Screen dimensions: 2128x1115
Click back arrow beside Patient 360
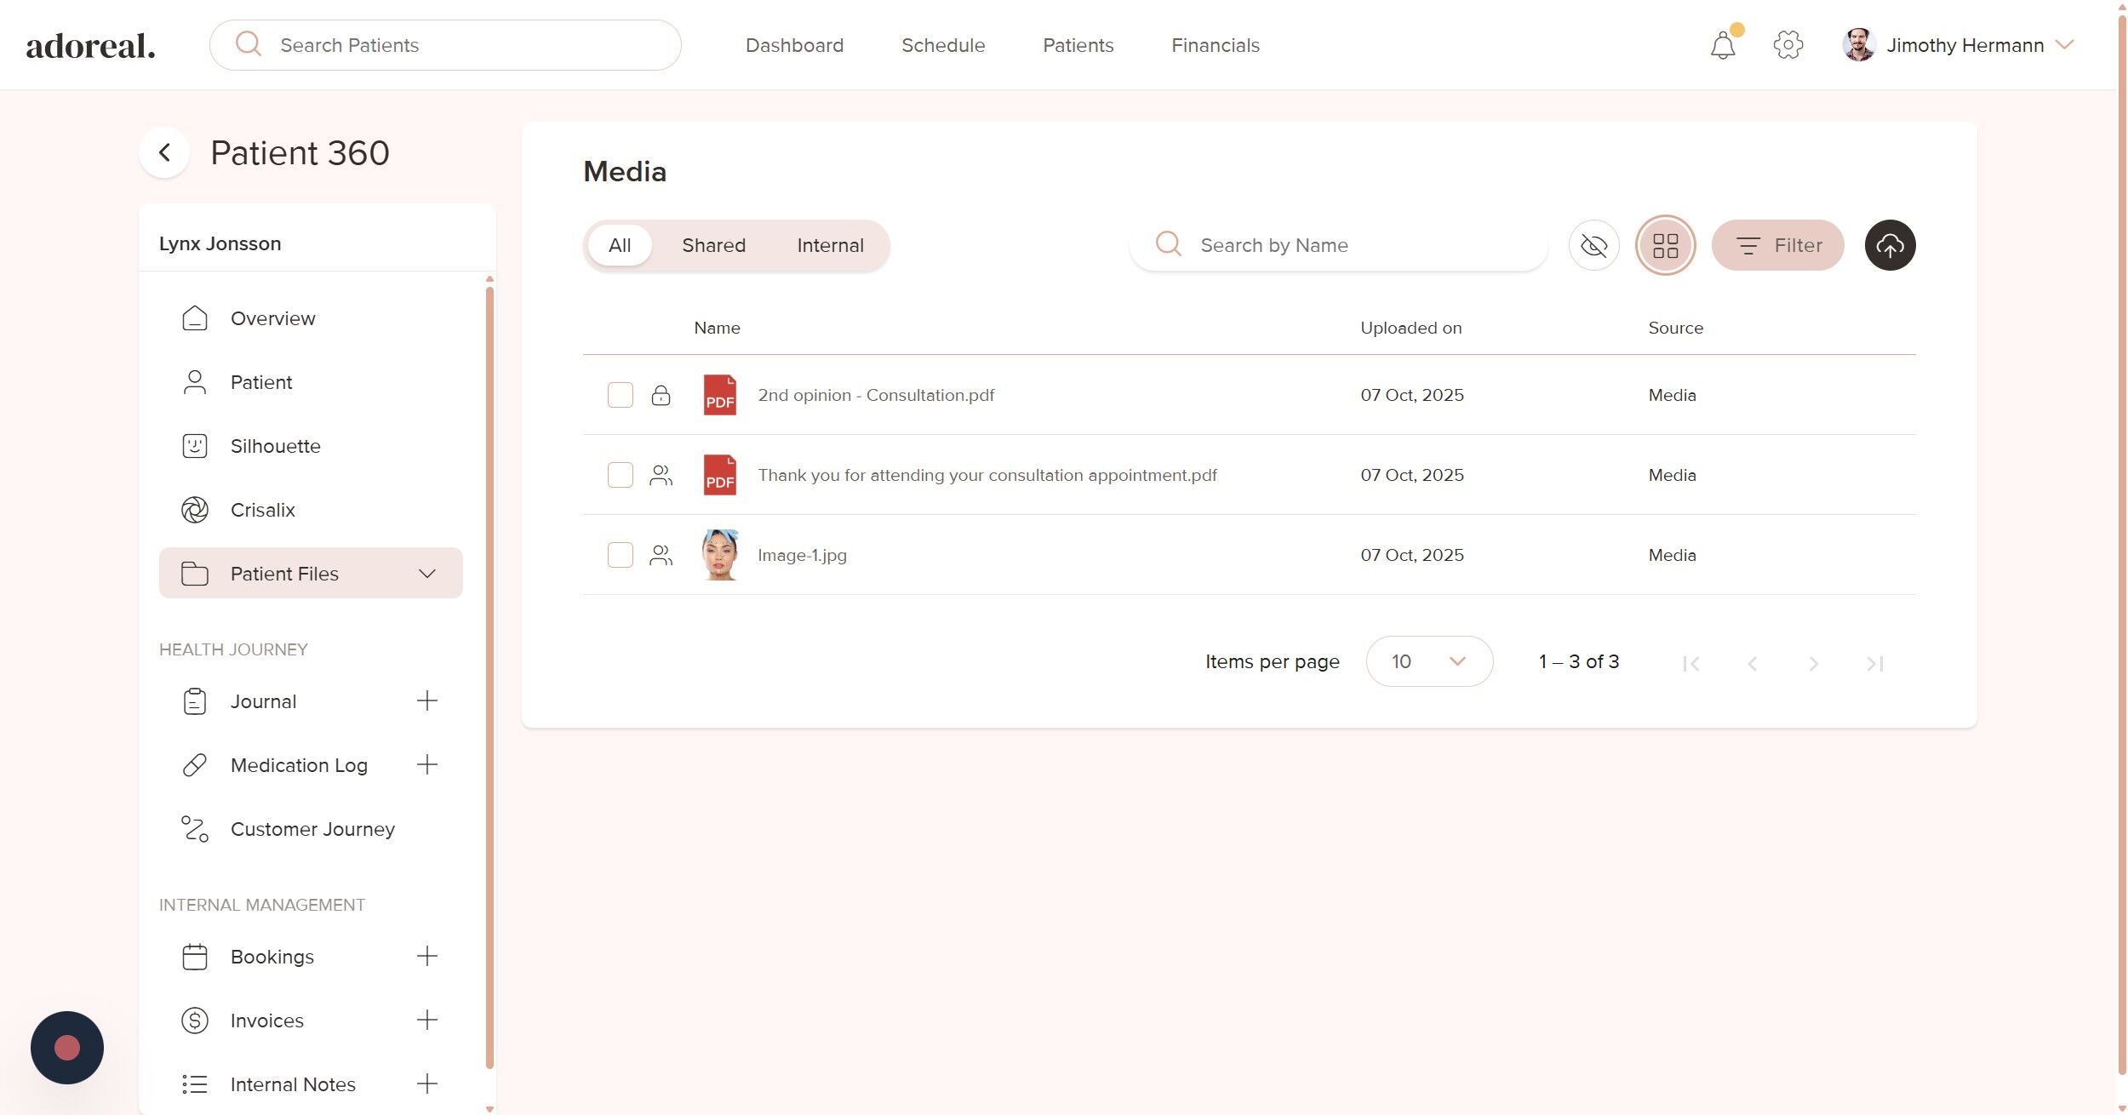click(164, 153)
